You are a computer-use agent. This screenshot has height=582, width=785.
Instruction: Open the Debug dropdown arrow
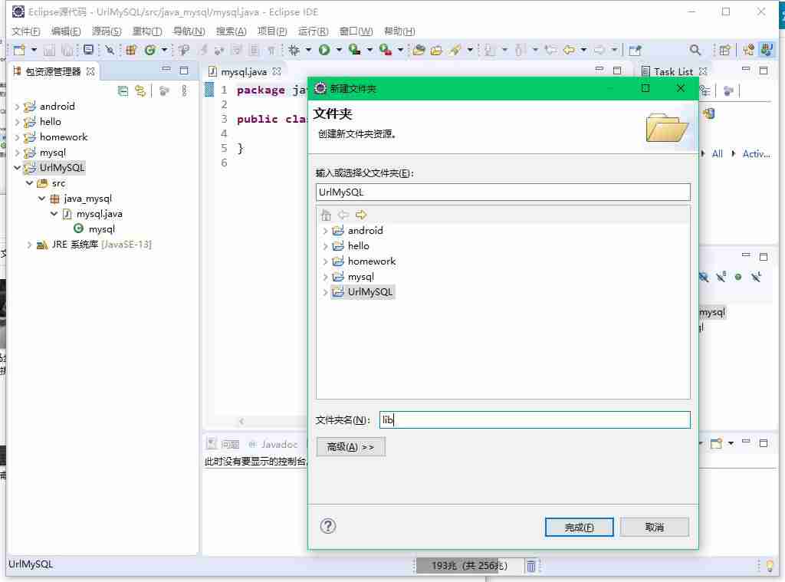tap(308, 50)
